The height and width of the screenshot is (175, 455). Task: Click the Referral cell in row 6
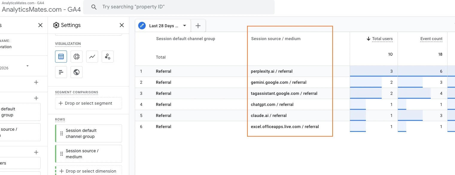pyautogui.click(x=164, y=127)
